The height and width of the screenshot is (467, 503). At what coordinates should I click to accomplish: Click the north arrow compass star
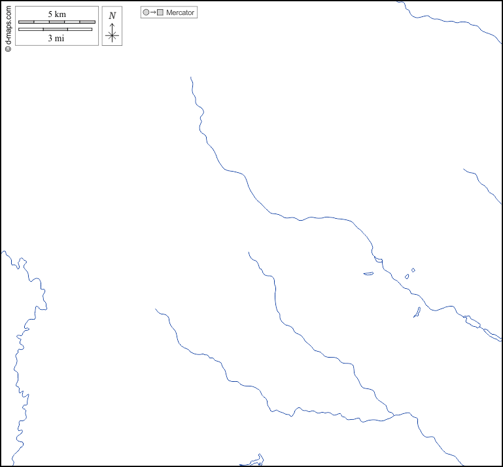click(x=112, y=35)
